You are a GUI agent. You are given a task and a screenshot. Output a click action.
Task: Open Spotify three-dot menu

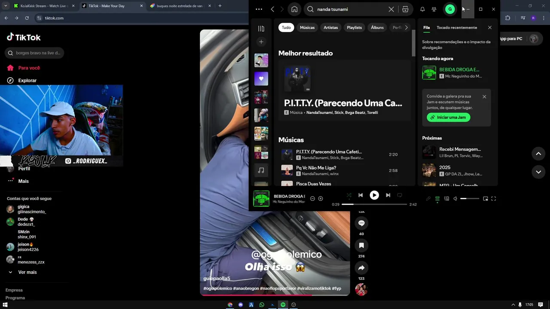[259, 9]
